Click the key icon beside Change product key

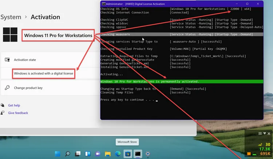[x=7, y=87]
